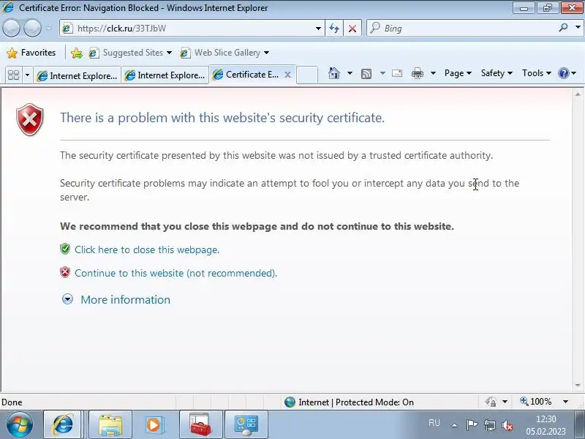Open the Windows Start menu
Image resolution: width=585 pixels, height=439 pixels.
click(x=20, y=424)
